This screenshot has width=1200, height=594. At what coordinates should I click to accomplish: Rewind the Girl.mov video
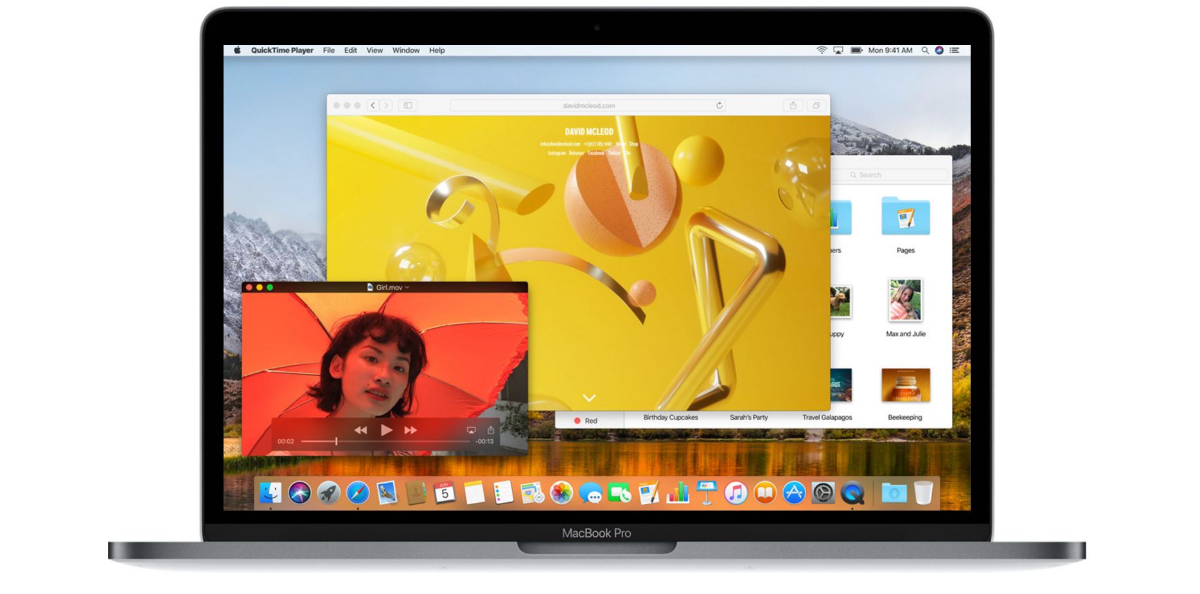tap(360, 430)
